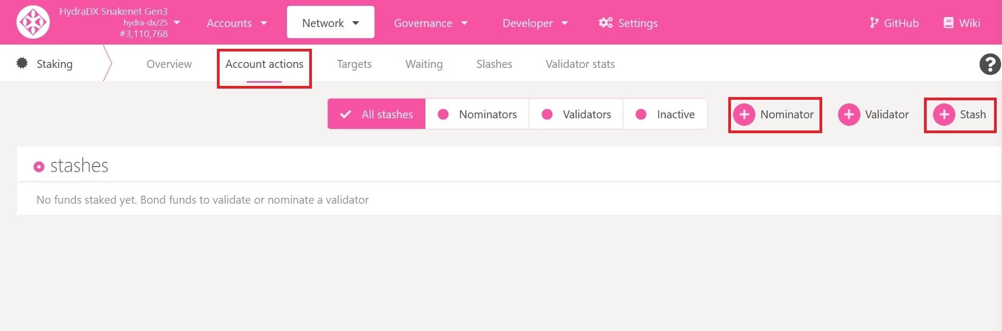Open the Targets tab

click(x=354, y=64)
